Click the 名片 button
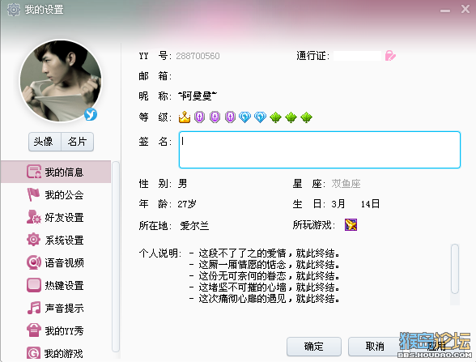This screenshot has width=476, height=362. pos(77,142)
